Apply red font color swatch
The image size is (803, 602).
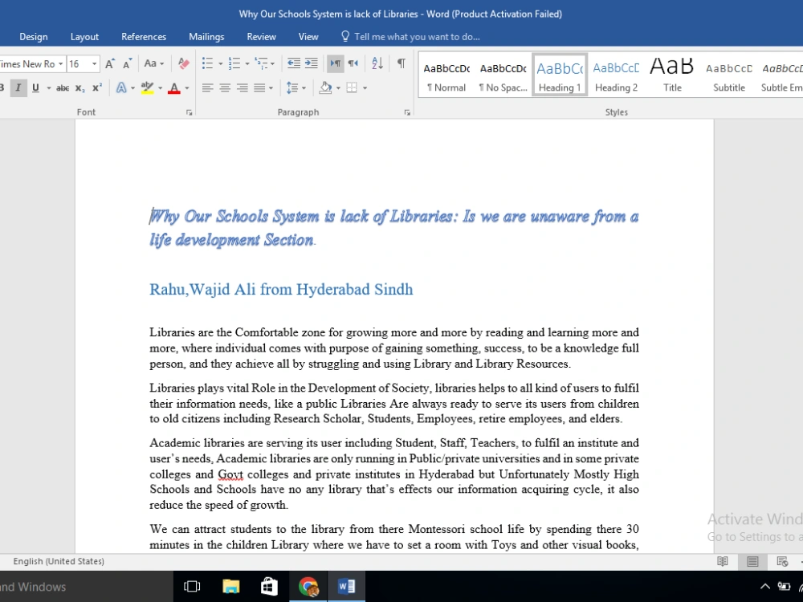point(174,88)
